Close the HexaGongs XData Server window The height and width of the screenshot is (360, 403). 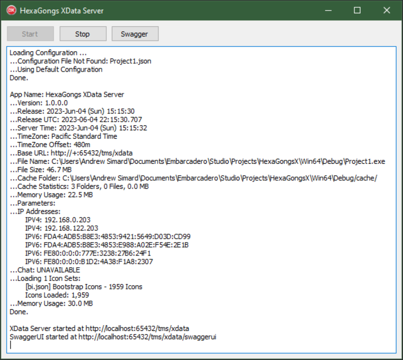tap(387, 10)
